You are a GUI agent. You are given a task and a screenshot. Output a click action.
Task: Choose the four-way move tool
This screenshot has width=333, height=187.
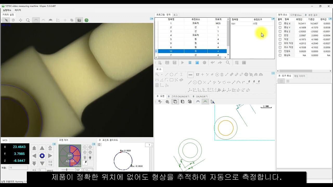(21, 20)
